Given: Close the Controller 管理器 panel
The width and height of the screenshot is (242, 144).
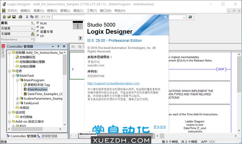Looking at the screenshot, I should (x=64, y=46).
